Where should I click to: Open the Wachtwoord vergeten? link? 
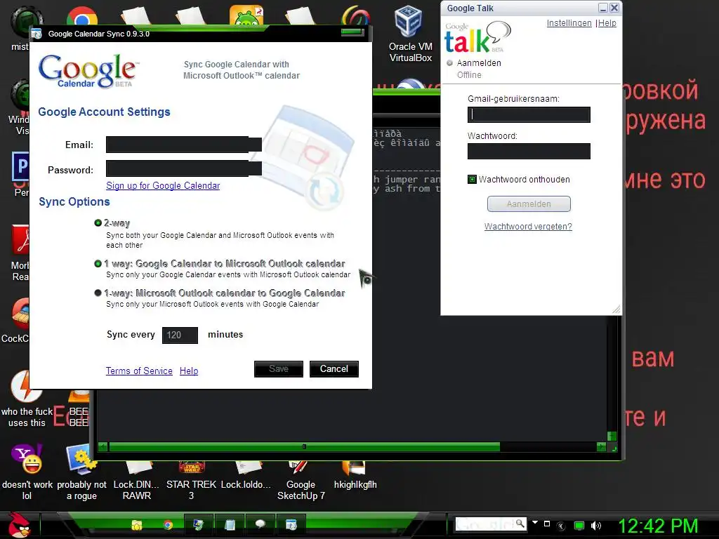click(528, 227)
